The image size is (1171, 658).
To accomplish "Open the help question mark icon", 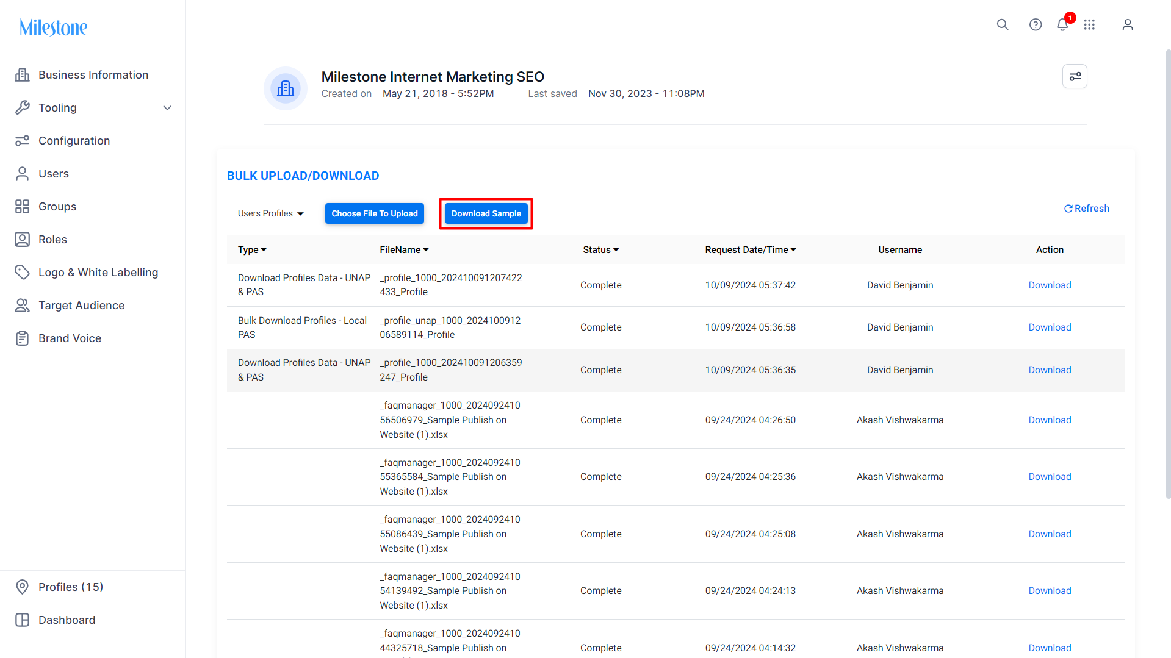I will (x=1036, y=24).
